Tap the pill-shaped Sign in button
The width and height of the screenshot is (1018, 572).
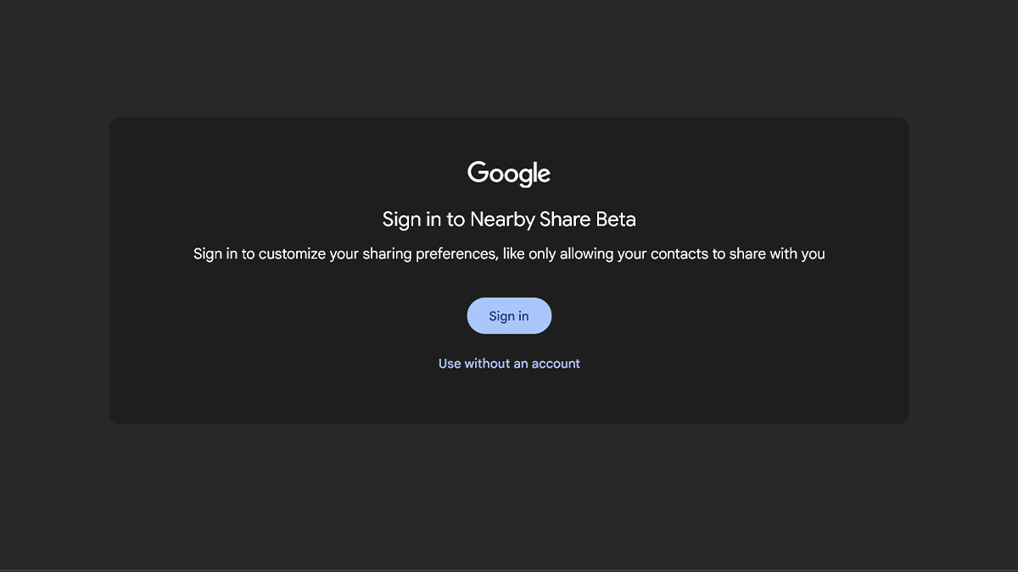point(509,316)
